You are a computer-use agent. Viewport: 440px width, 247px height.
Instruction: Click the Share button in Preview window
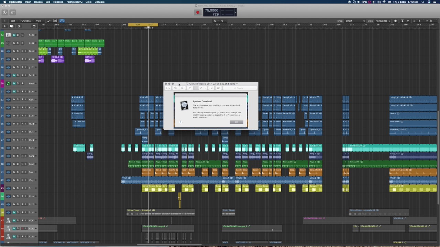tap(190, 88)
